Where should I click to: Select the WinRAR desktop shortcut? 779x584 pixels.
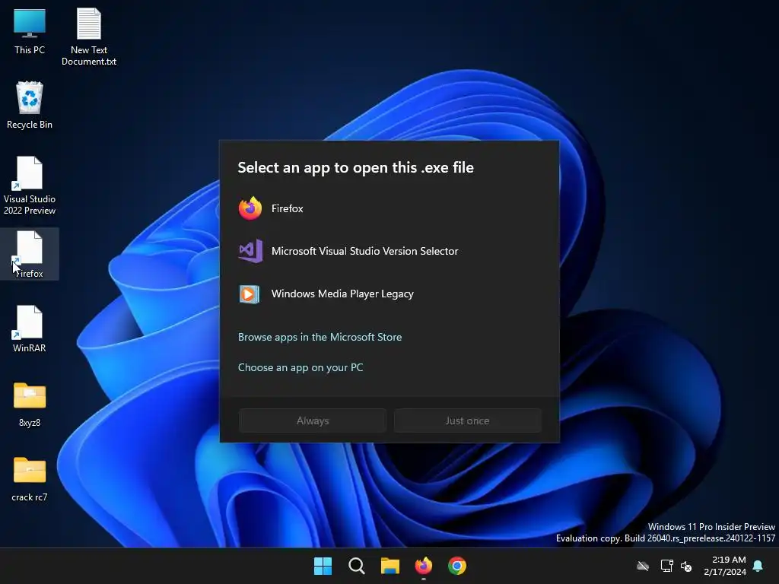pyautogui.click(x=30, y=328)
